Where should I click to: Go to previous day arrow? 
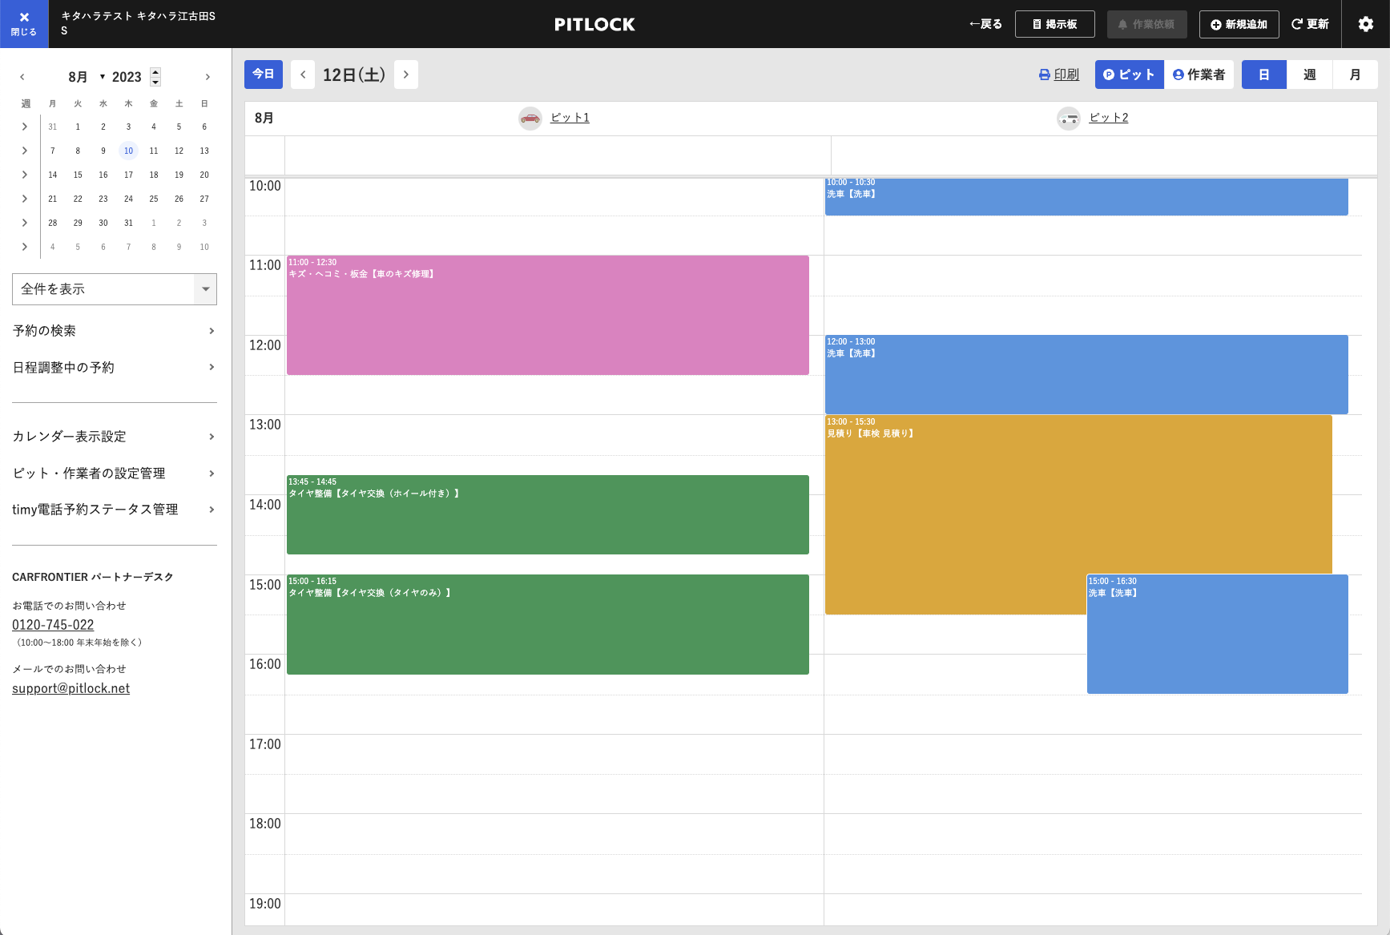303,75
